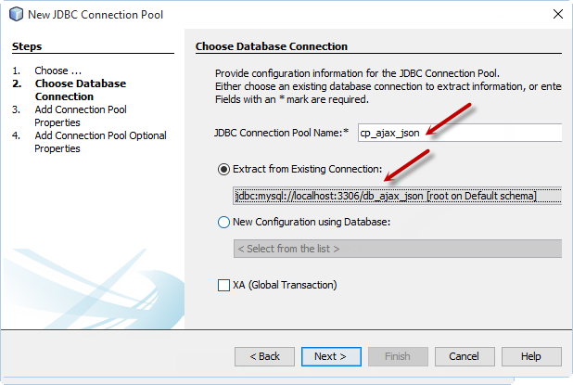Image resolution: width=573 pixels, height=385 pixels.
Task: Select 'Add Connection Pool Properties' step
Action: pyautogui.click(x=81, y=116)
